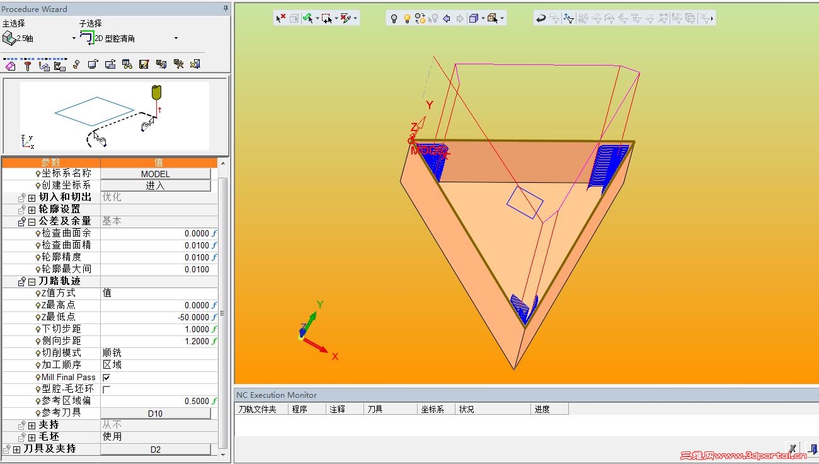Expand the 夹持 group
This screenshot has width=819, height=464.
31,426
